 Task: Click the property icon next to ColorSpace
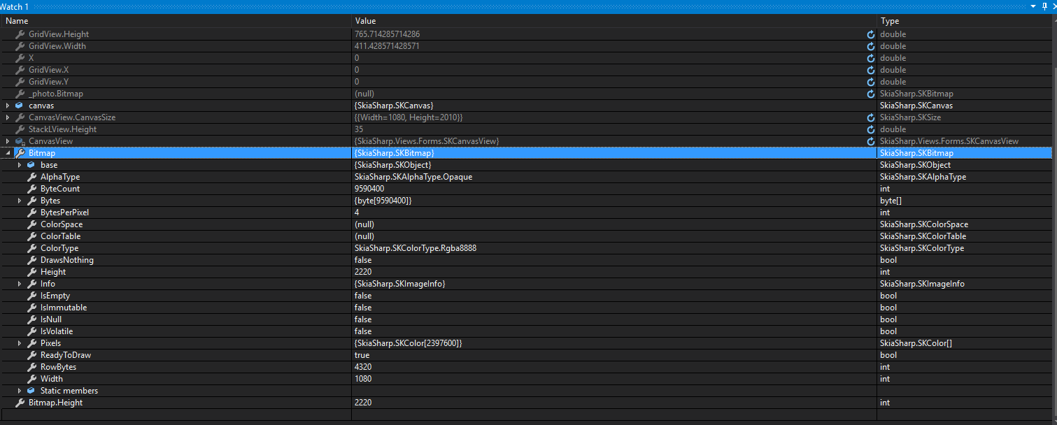(x=31, y=224)
